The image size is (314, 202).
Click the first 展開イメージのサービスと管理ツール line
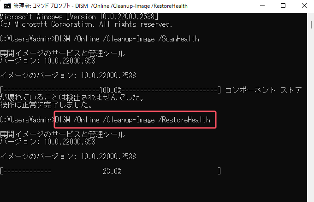[62, 53]
